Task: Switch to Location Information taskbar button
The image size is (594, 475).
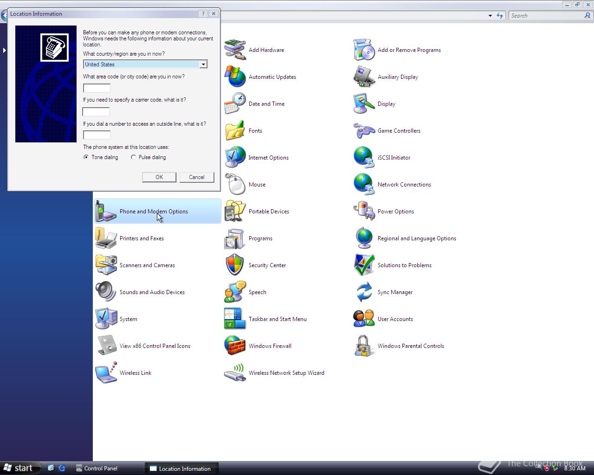Action: (182, 469)
